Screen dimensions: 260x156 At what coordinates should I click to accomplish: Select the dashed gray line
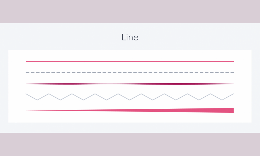pyautogui.click(x=130, y=73)
